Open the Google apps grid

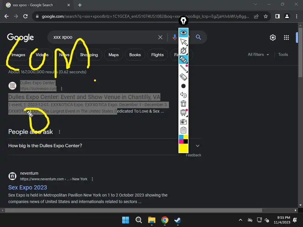pyautogui.click(x=286, y=38)
